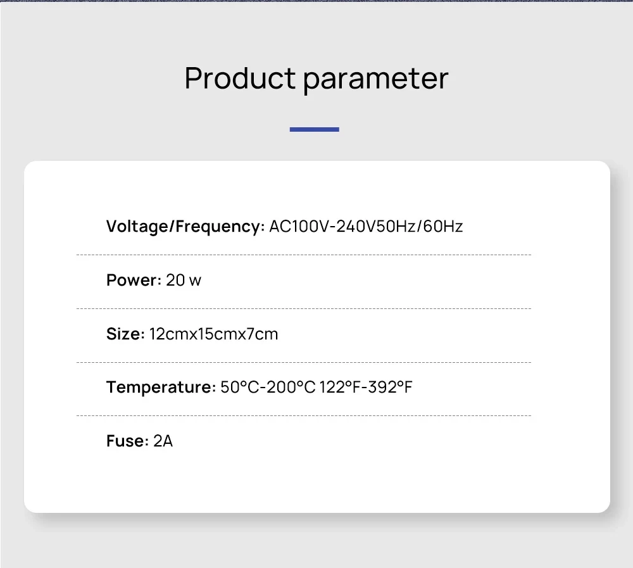Select the "Temperature:" label
This screenshot has width=633, height=568.
point(161,387)
